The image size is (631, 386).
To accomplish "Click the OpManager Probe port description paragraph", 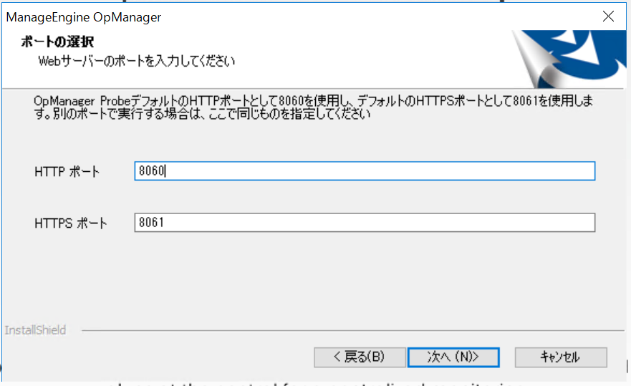I will pyautogui.click(x=313, y=107).
